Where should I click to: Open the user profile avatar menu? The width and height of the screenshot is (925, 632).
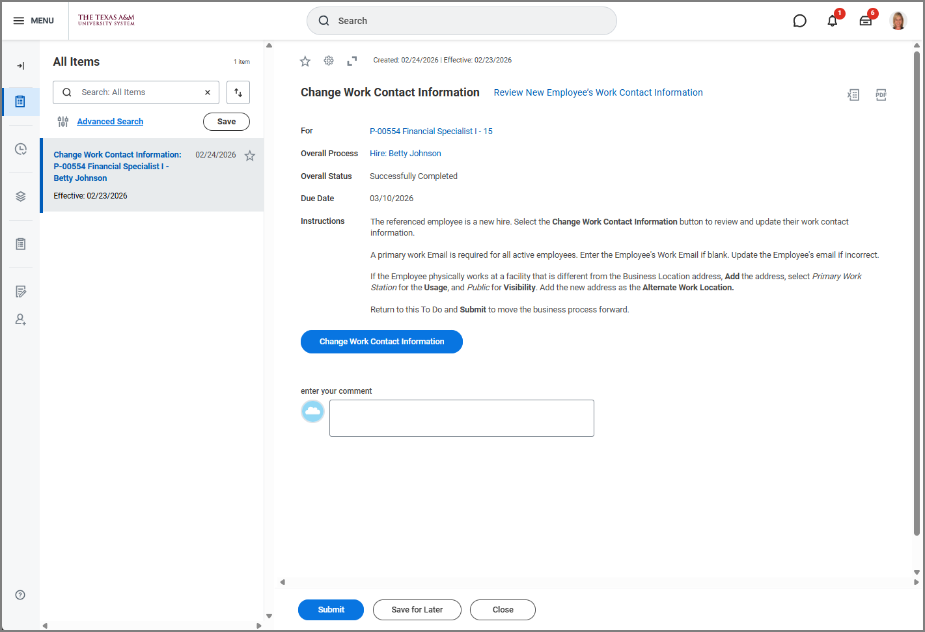(x=898, y=21)
